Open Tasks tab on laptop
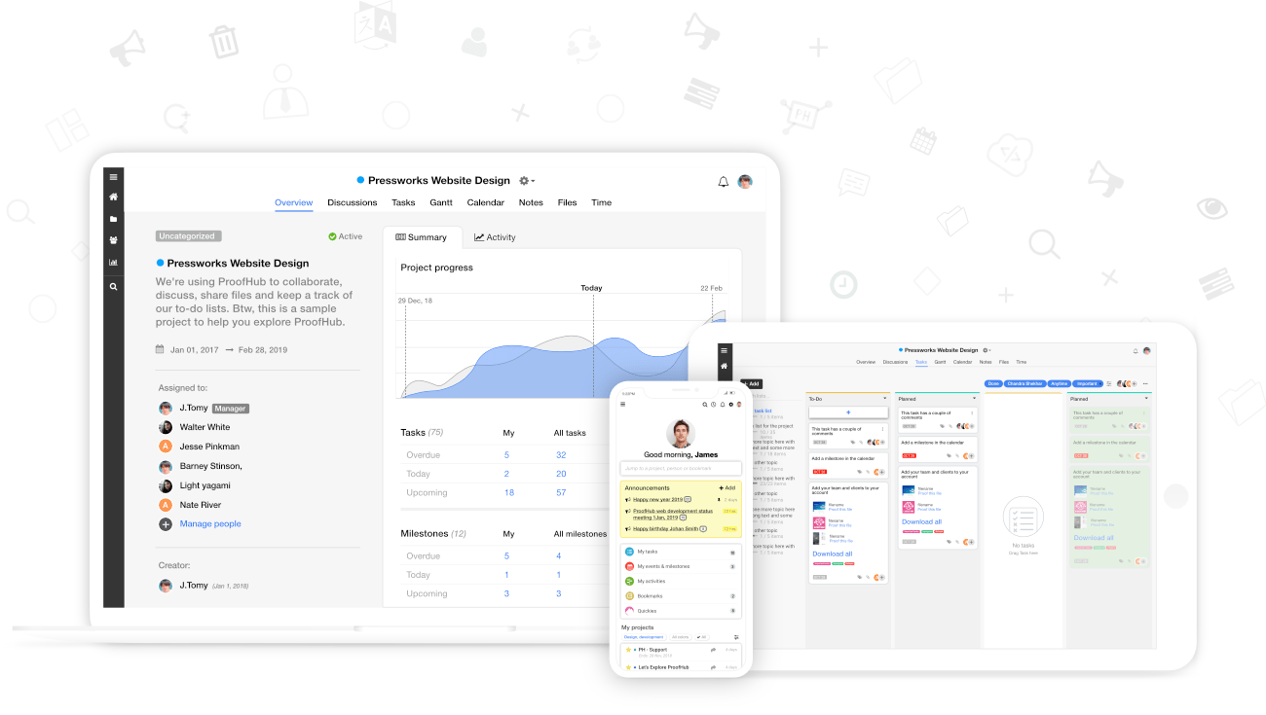1266x715 pixels. pos(403,202)
